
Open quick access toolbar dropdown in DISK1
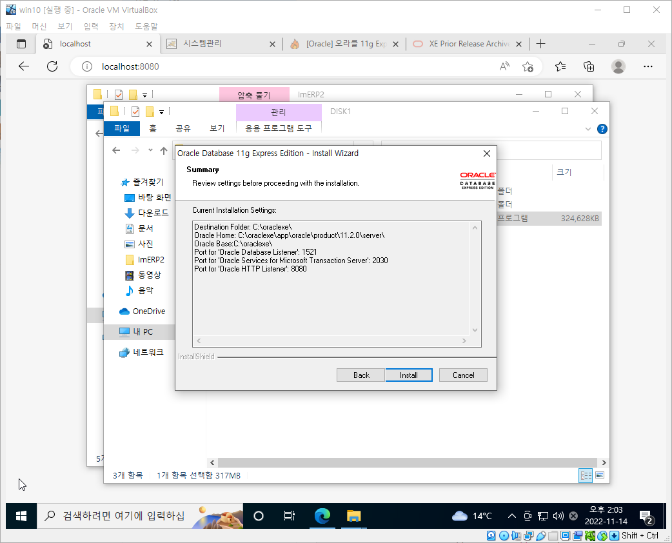(x=162, y=112)
